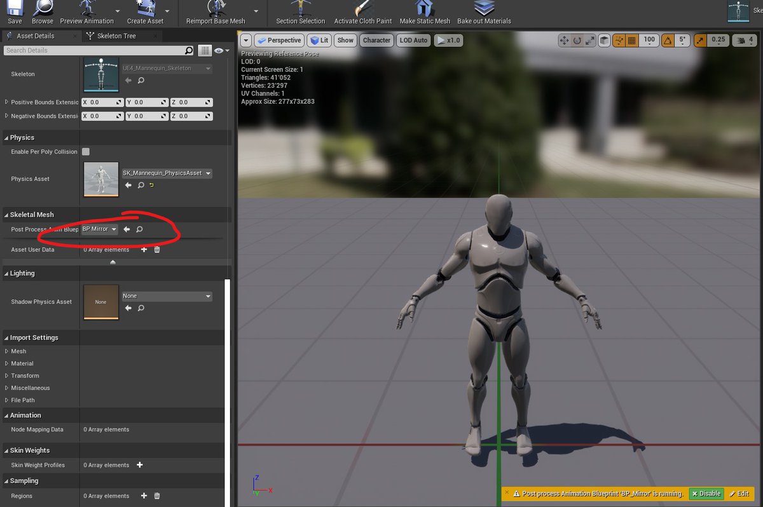This screenshot has width=763, height=507.
Task: Expand Mesh under Import Settings
Action: [x=7, y=351]
